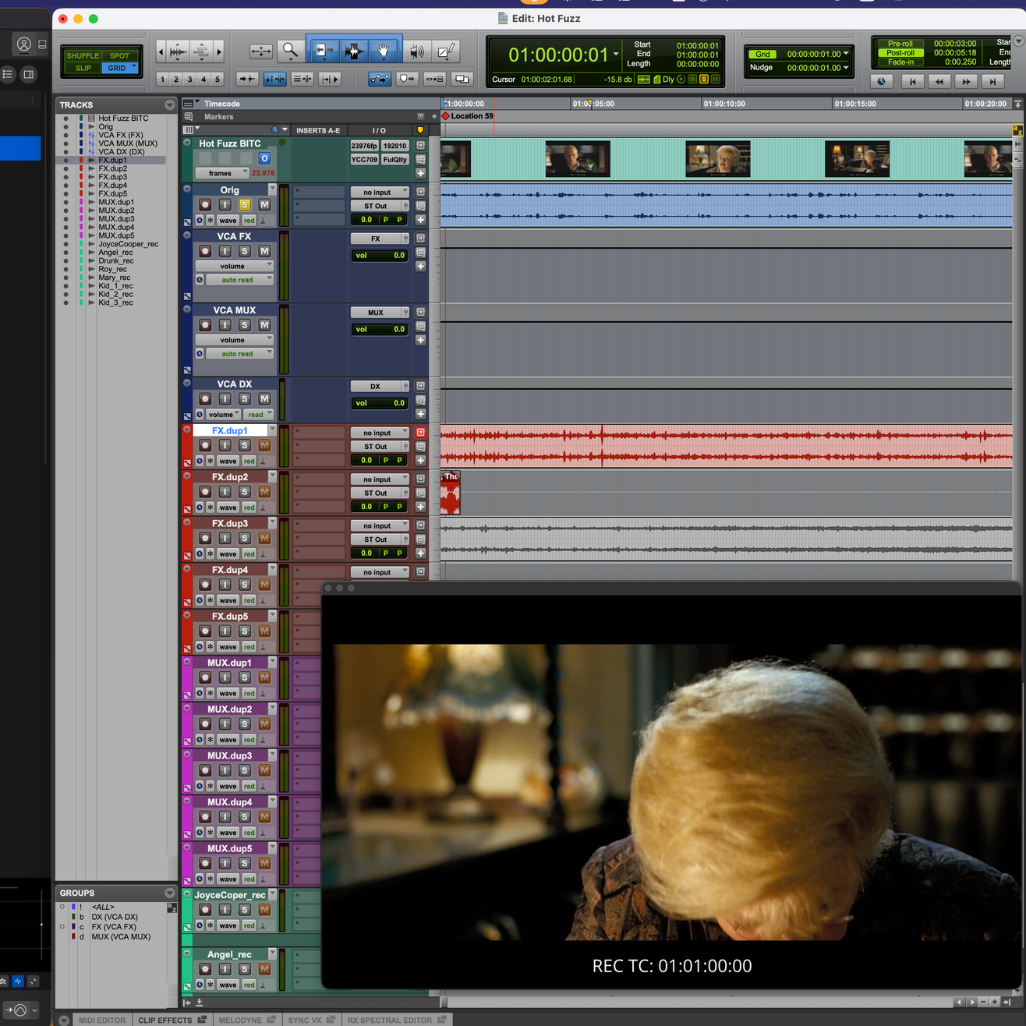This screenshot has width=1026, height=1026.
Task: Click the Online clock button
Action: tap(882, 81)
